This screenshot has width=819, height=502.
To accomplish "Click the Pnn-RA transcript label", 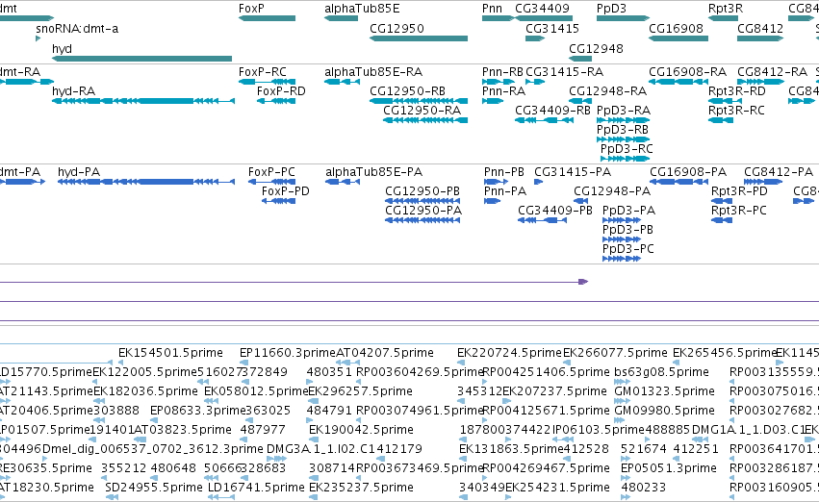I will [x=503, y=91].
